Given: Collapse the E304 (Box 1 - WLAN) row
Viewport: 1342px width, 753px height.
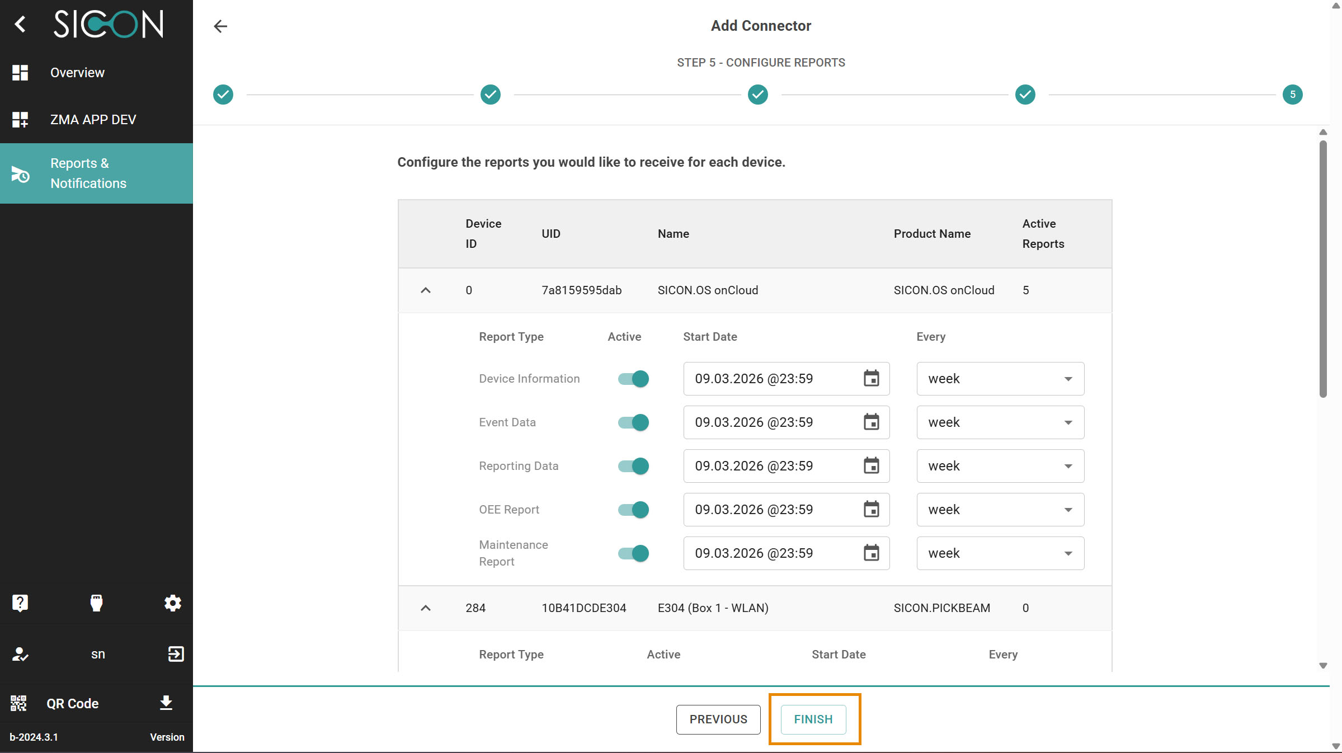Looking at the screenshot, I should (x=426, y=608).
